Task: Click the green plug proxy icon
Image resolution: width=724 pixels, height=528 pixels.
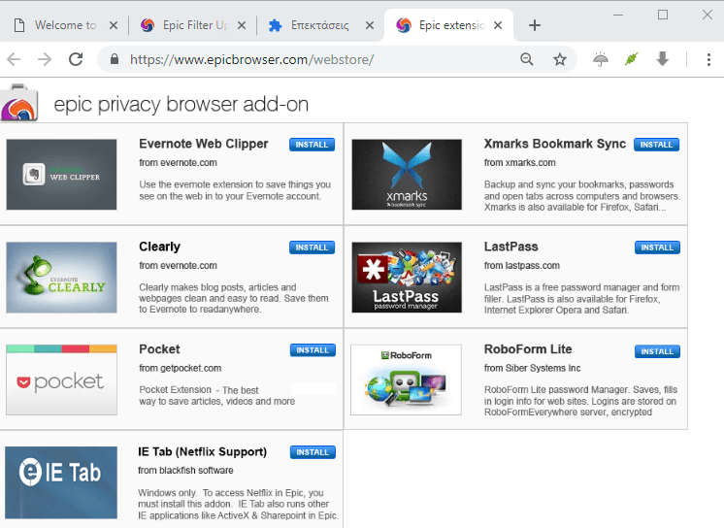Action: (x=631, y=59)
